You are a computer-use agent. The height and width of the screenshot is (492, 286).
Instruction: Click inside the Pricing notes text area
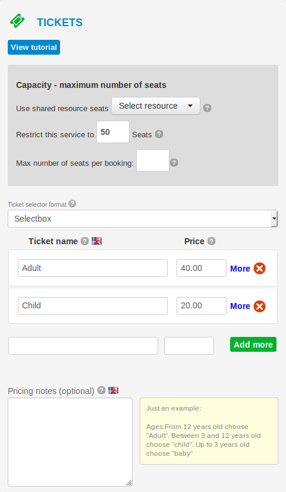point(70,442)
